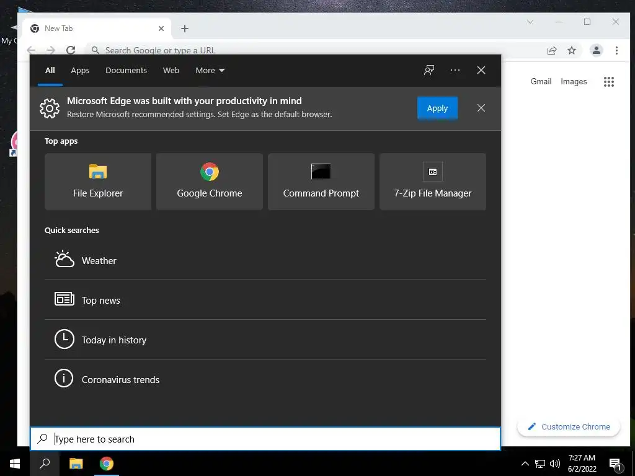Open the Gmail link
Screen dimensions: 635x476
(x=541, y=81)
